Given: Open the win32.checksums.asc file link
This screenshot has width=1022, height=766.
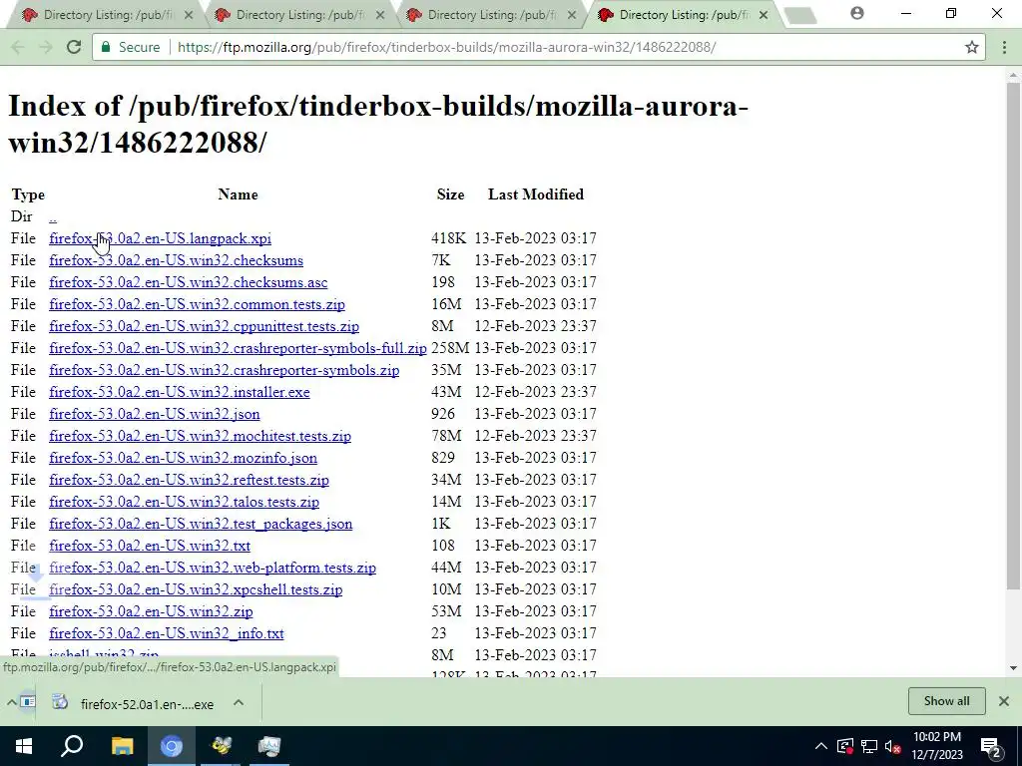Looking at the screenshot, I should click(189, 282).
